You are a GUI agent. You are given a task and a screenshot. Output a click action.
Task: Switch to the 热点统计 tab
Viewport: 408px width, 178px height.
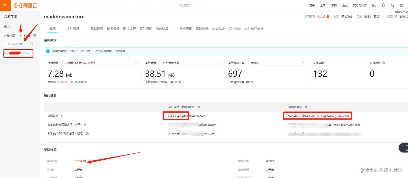coord(218,29)
